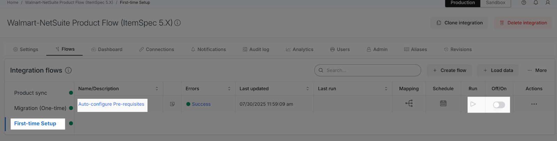Click the Load data button

[498, 70]
